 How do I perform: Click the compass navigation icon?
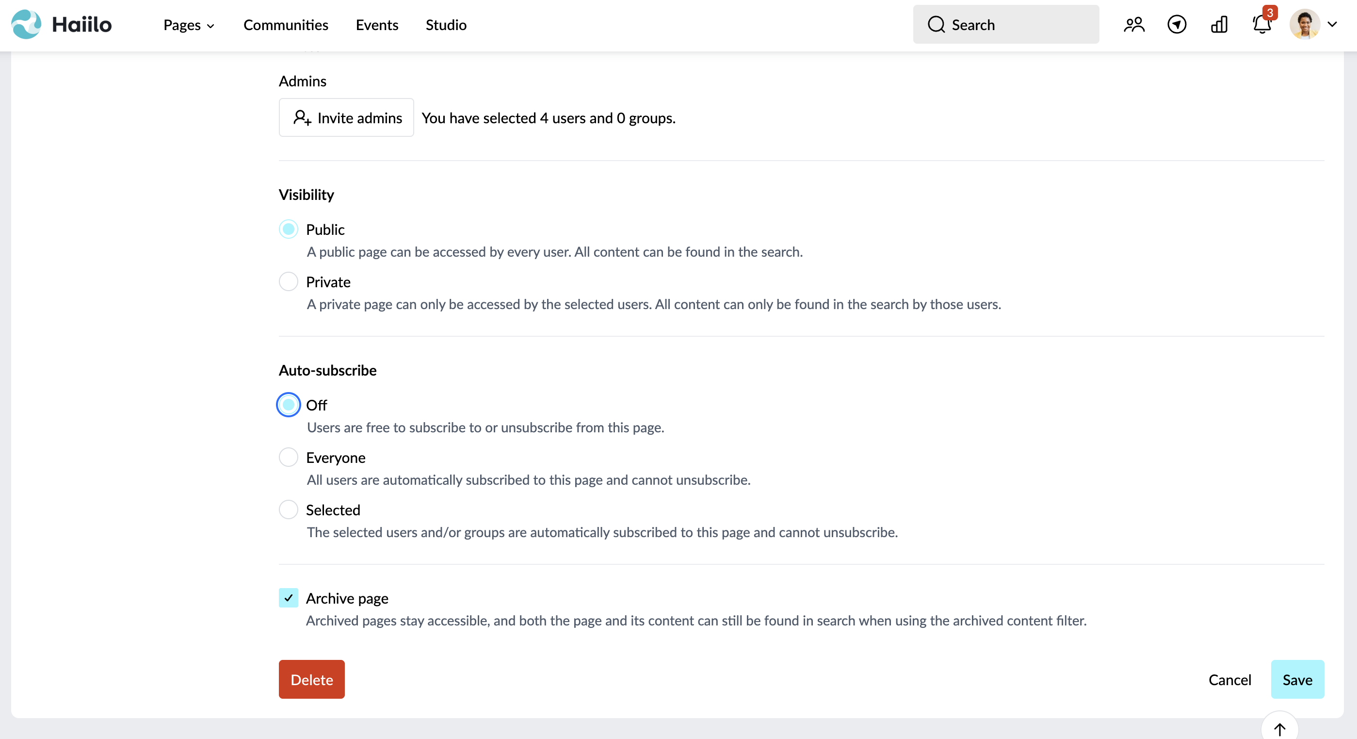[1176, 25]
